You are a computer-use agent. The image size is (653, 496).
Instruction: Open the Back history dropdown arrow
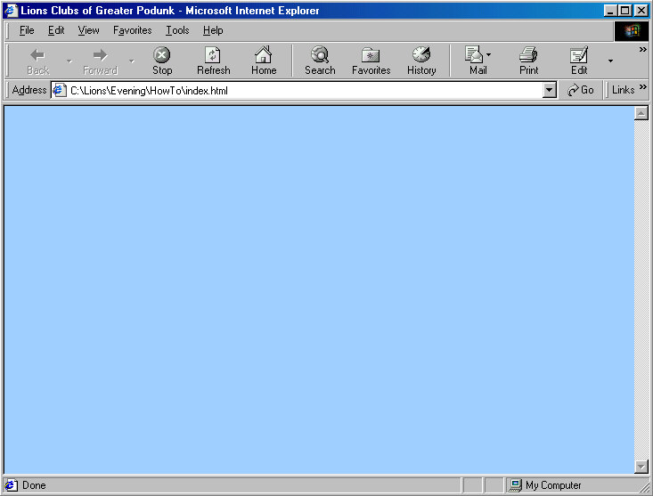click(69, 61)
